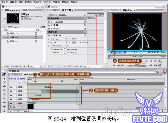Expand the 透明 effect properties
Screen dimensions: 168x123
tap(52, 25)
